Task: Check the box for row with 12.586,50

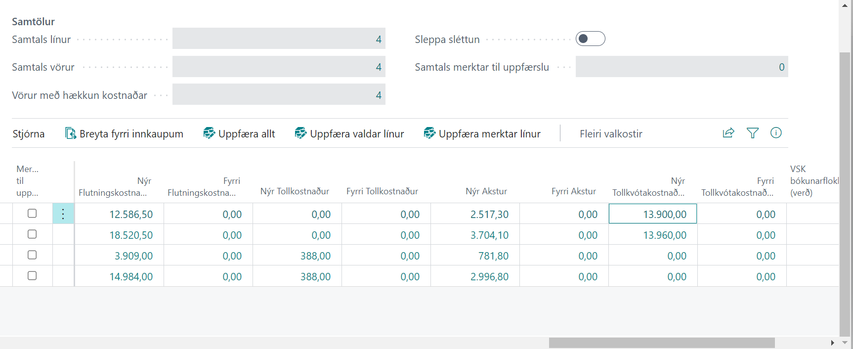Action: [x=32, y=214]
